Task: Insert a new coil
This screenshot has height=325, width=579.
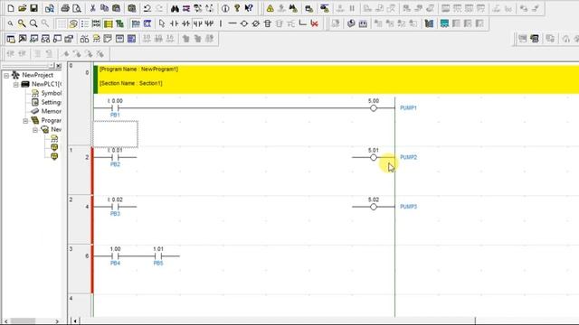Action: [244, 23]
